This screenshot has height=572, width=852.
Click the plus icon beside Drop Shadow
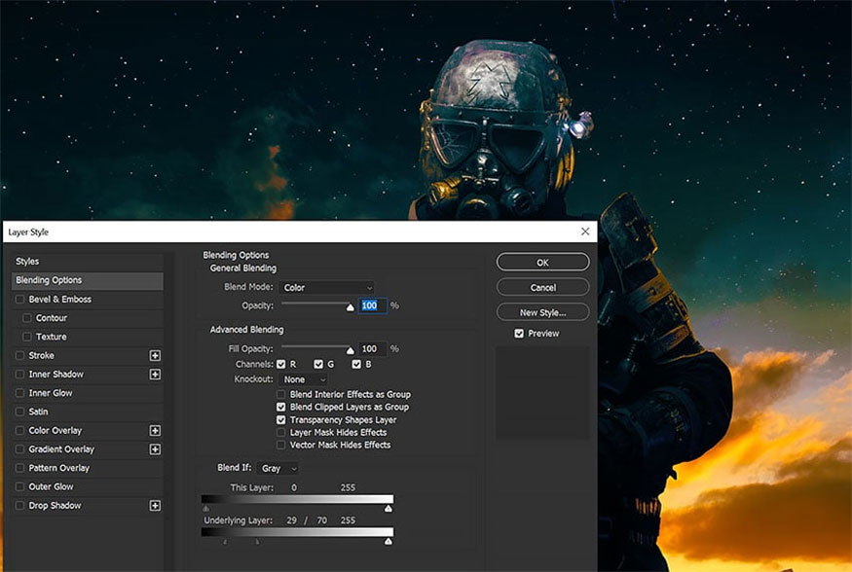click(155, 505)
